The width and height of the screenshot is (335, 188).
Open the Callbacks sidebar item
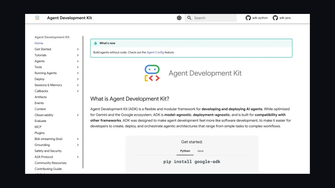[x=41, y=91]
